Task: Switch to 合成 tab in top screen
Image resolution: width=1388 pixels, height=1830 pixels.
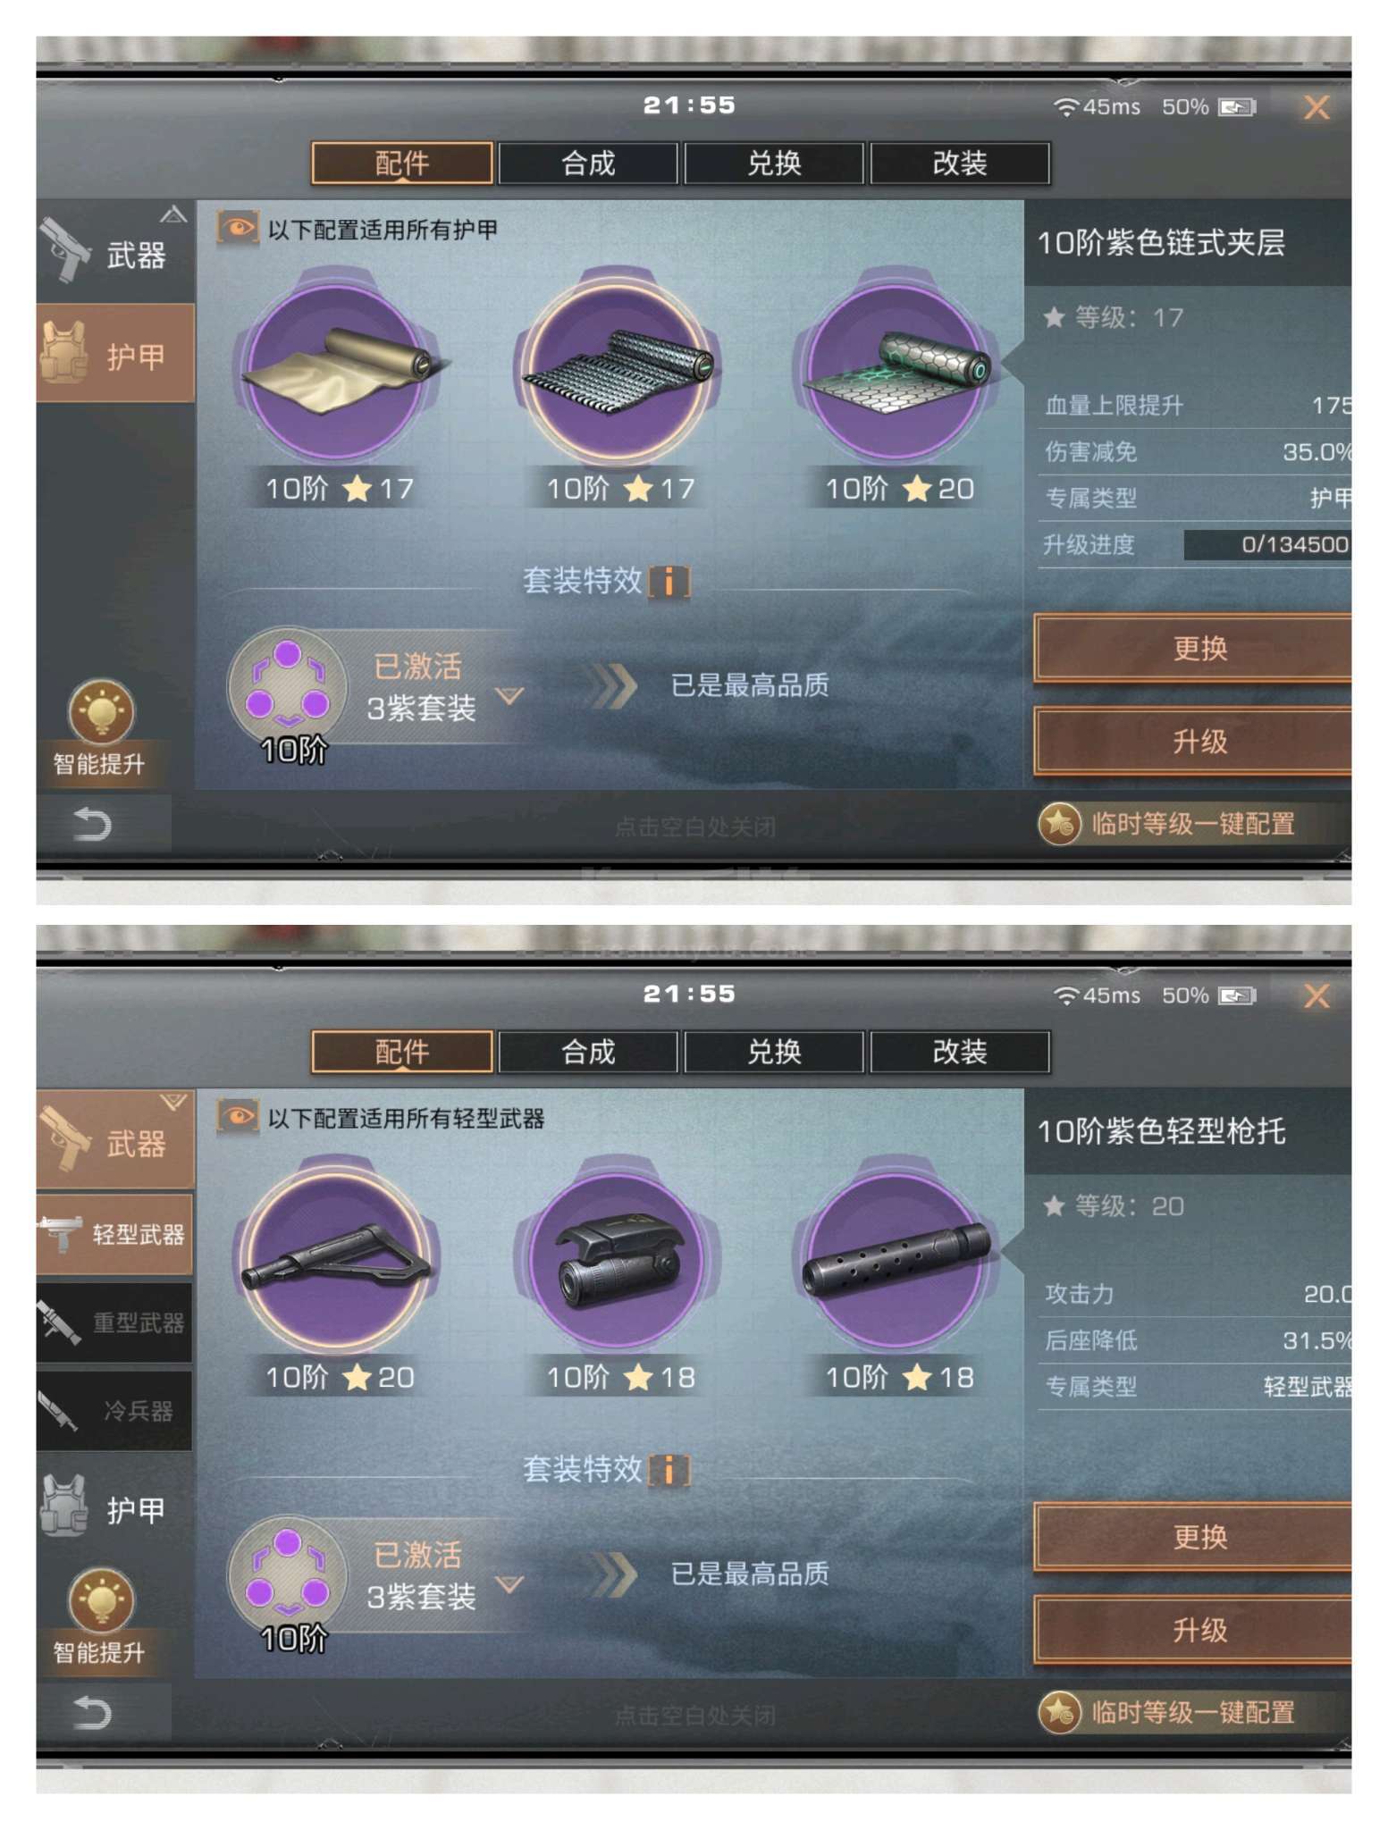Action: [x=588, y=164]
